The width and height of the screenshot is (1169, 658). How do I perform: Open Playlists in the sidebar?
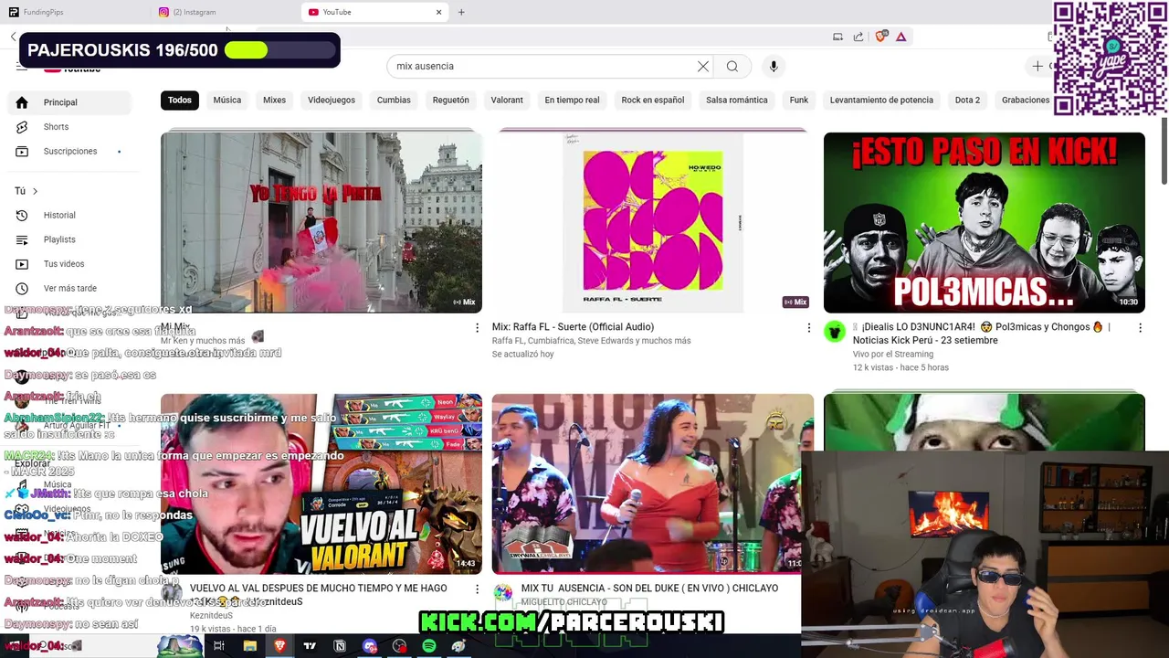pos(69,239)
